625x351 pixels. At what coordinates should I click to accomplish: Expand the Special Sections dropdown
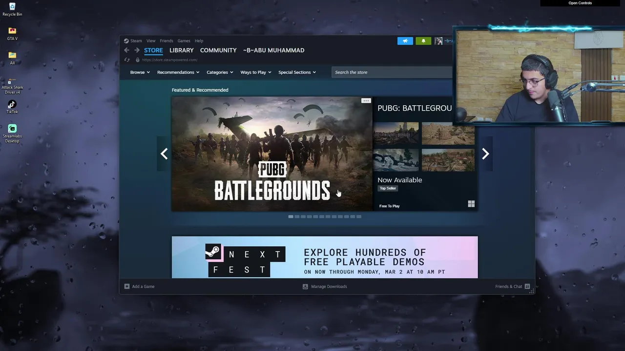click(297, 72)
